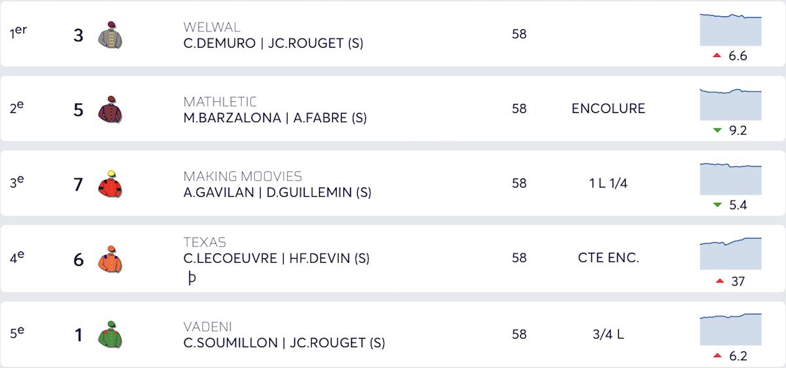Click Mathletic's dark purple jockey silks icon
The image size is (786, 368).
pyautogui.click(x=110, y=109)
